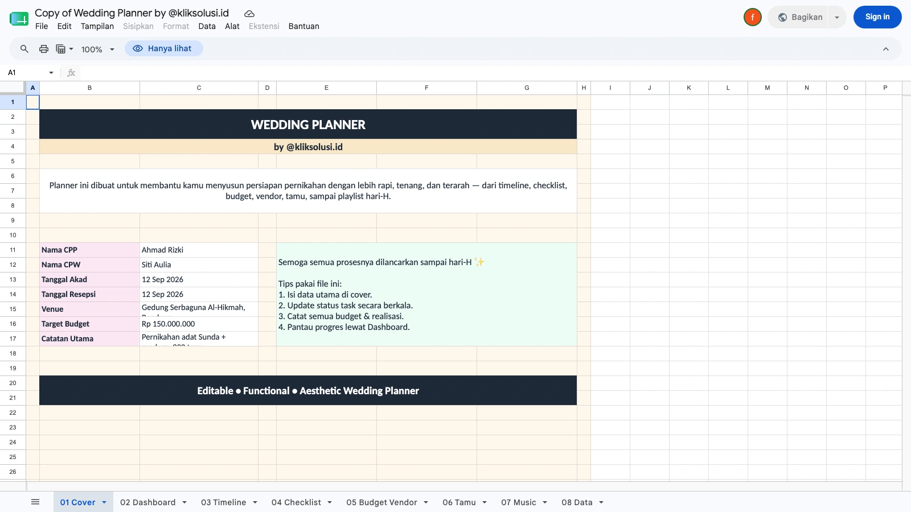Open the 07 Music tab menu arrow
The width and height of the screenshot is (911, 512).
(545, 502)
